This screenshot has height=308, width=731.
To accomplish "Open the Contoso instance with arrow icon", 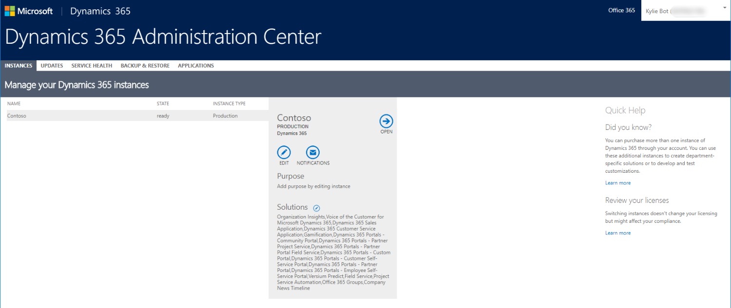I will [386, 121].
